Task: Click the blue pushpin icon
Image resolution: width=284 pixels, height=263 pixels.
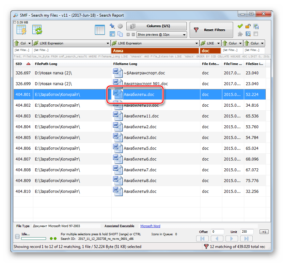Action: click(x=112, y=26)
